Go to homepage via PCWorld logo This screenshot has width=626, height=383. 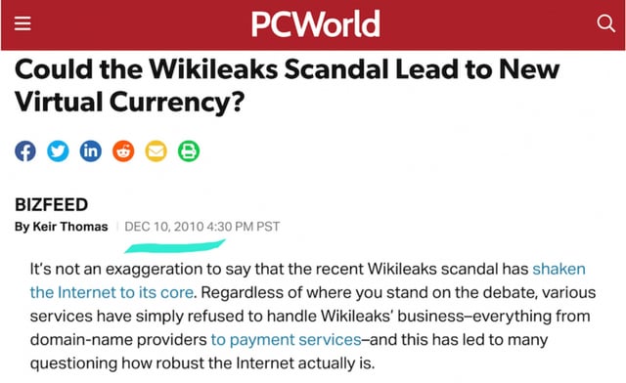coord(315,23)
